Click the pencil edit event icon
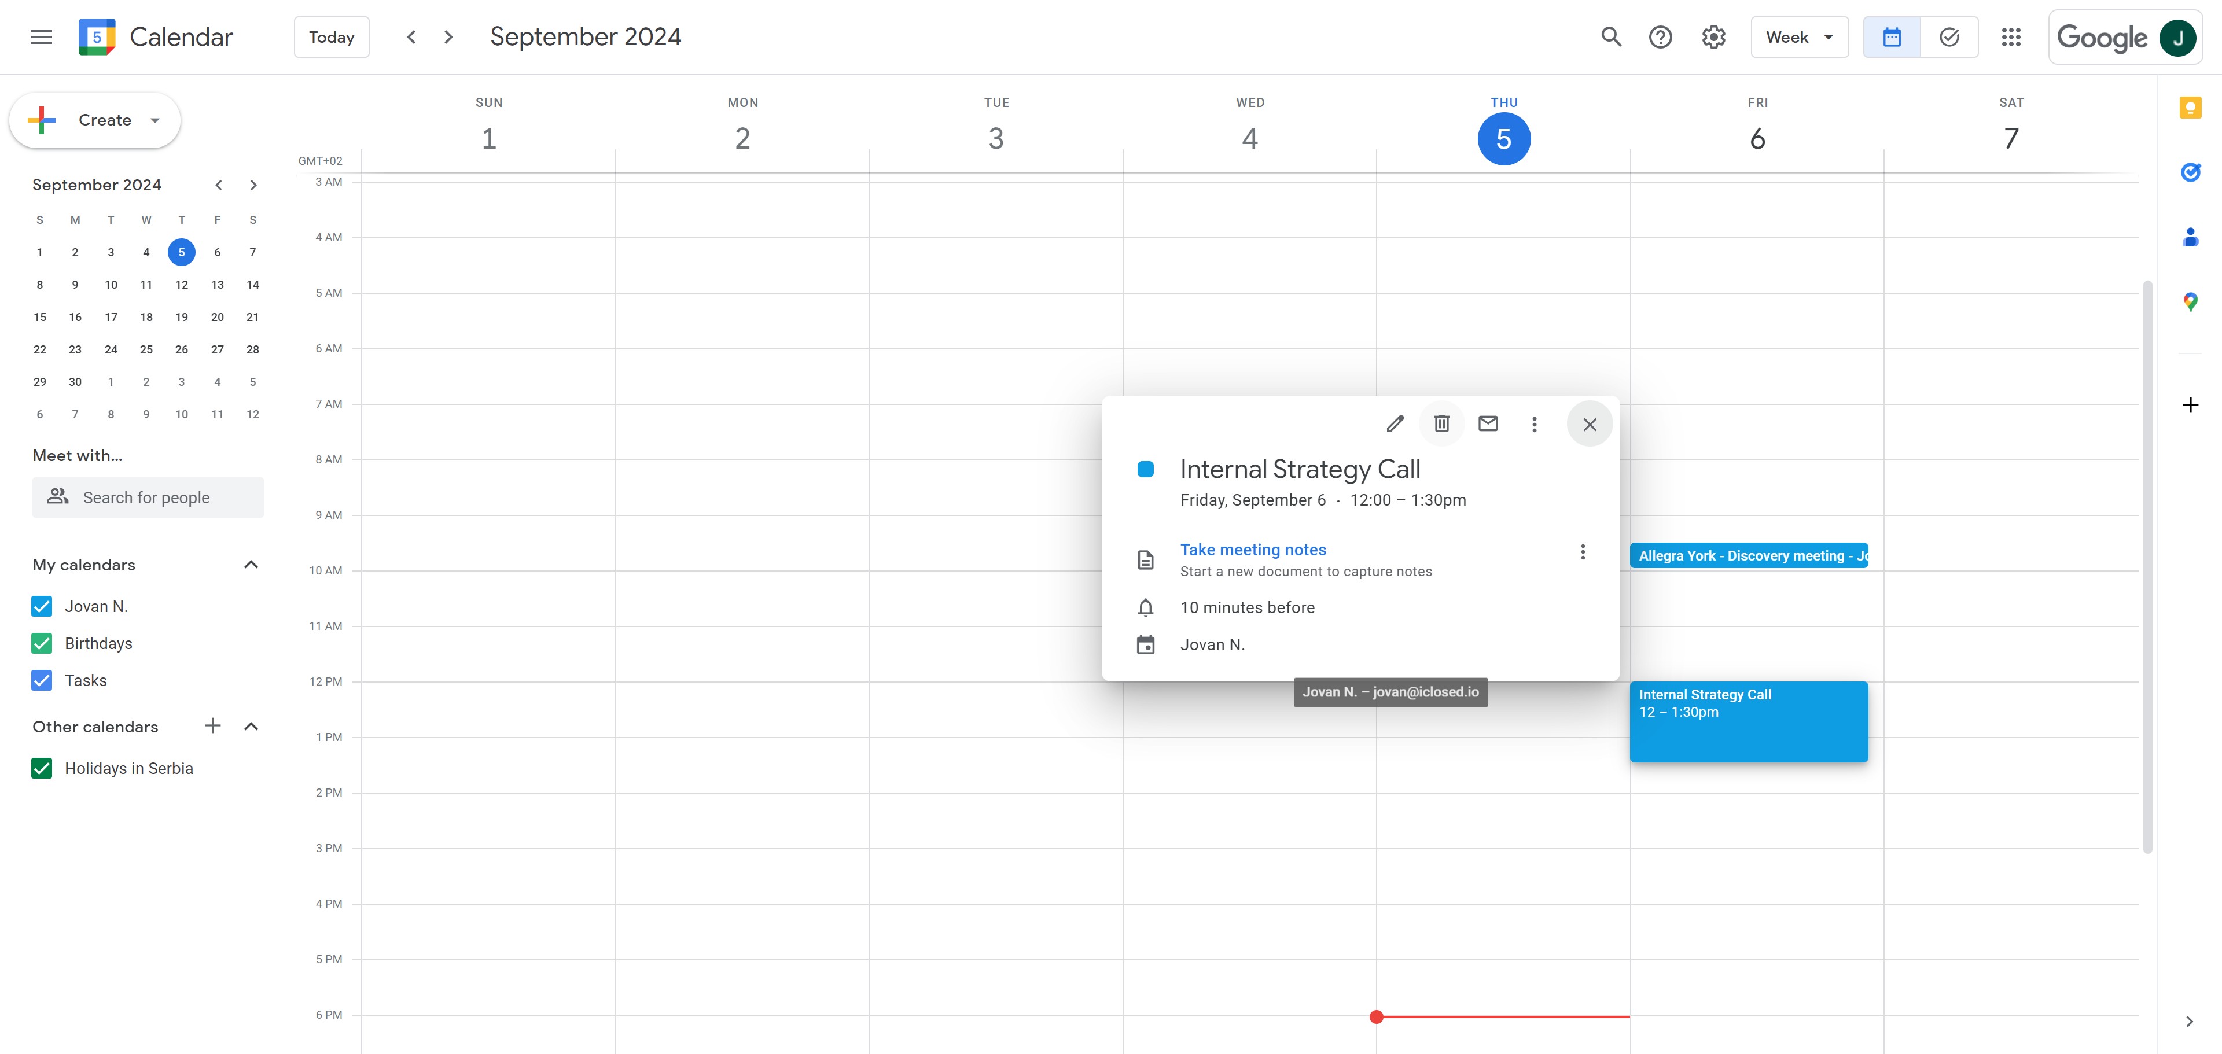 coord(1395,423)
